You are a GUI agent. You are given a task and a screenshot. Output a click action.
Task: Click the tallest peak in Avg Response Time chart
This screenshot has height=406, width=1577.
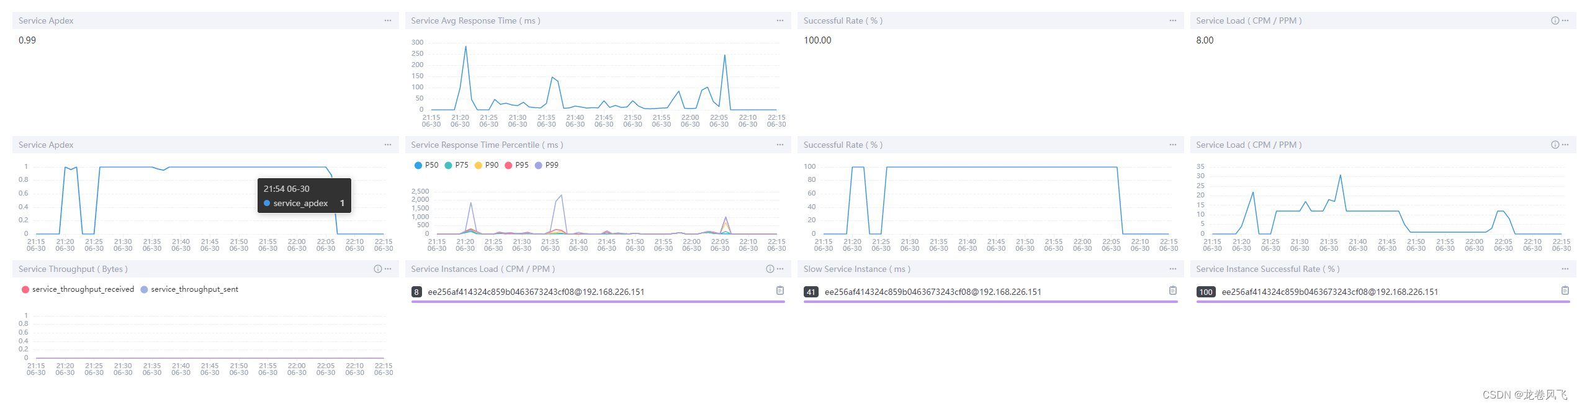click(x=465, y=47)
